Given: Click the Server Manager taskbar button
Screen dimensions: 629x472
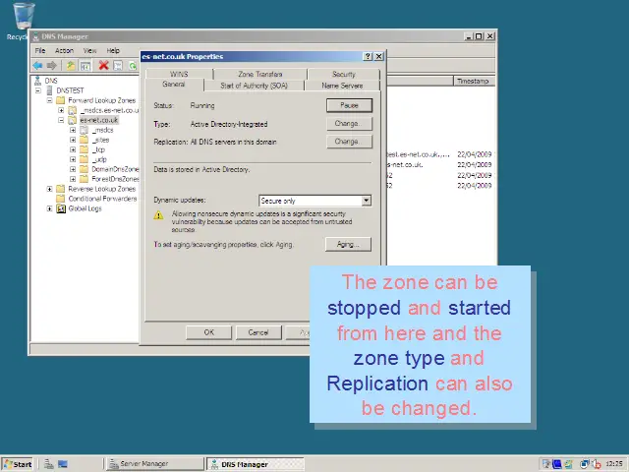Looking at the screenshot, I should pyautogui.click(x=155, y=464).
